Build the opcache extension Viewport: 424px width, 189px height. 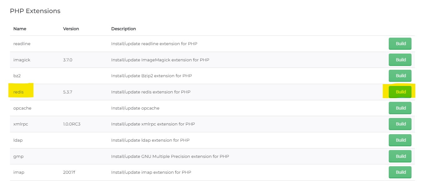pyautogui.click(x=400, y=108)
